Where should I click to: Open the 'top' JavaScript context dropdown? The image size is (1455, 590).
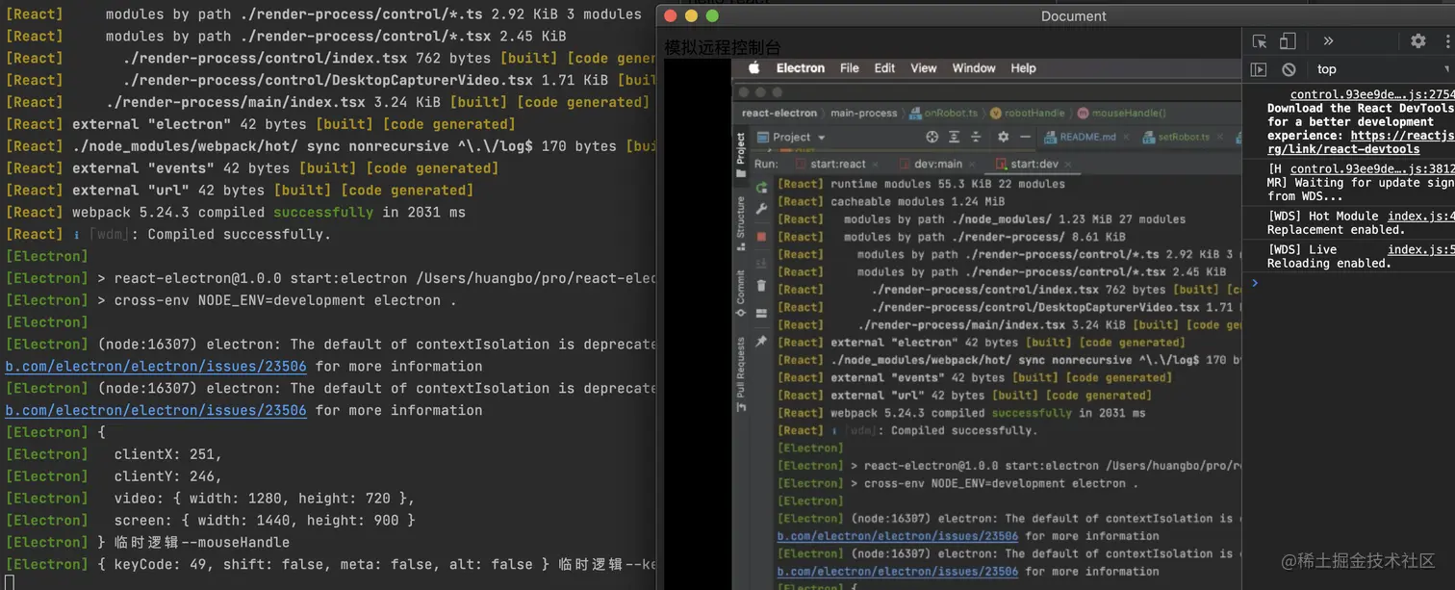(1381, 69)
